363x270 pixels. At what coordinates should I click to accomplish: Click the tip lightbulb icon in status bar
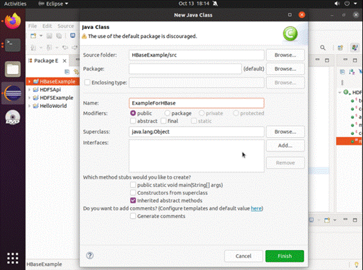pos(357,264)
